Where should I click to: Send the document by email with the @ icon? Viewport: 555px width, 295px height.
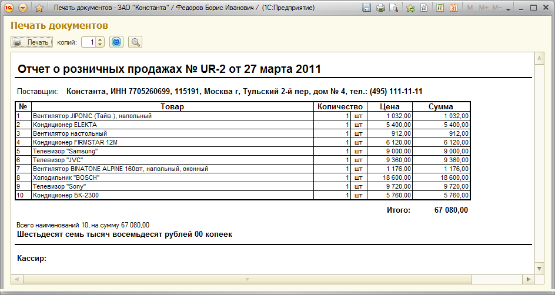point(116,42)
